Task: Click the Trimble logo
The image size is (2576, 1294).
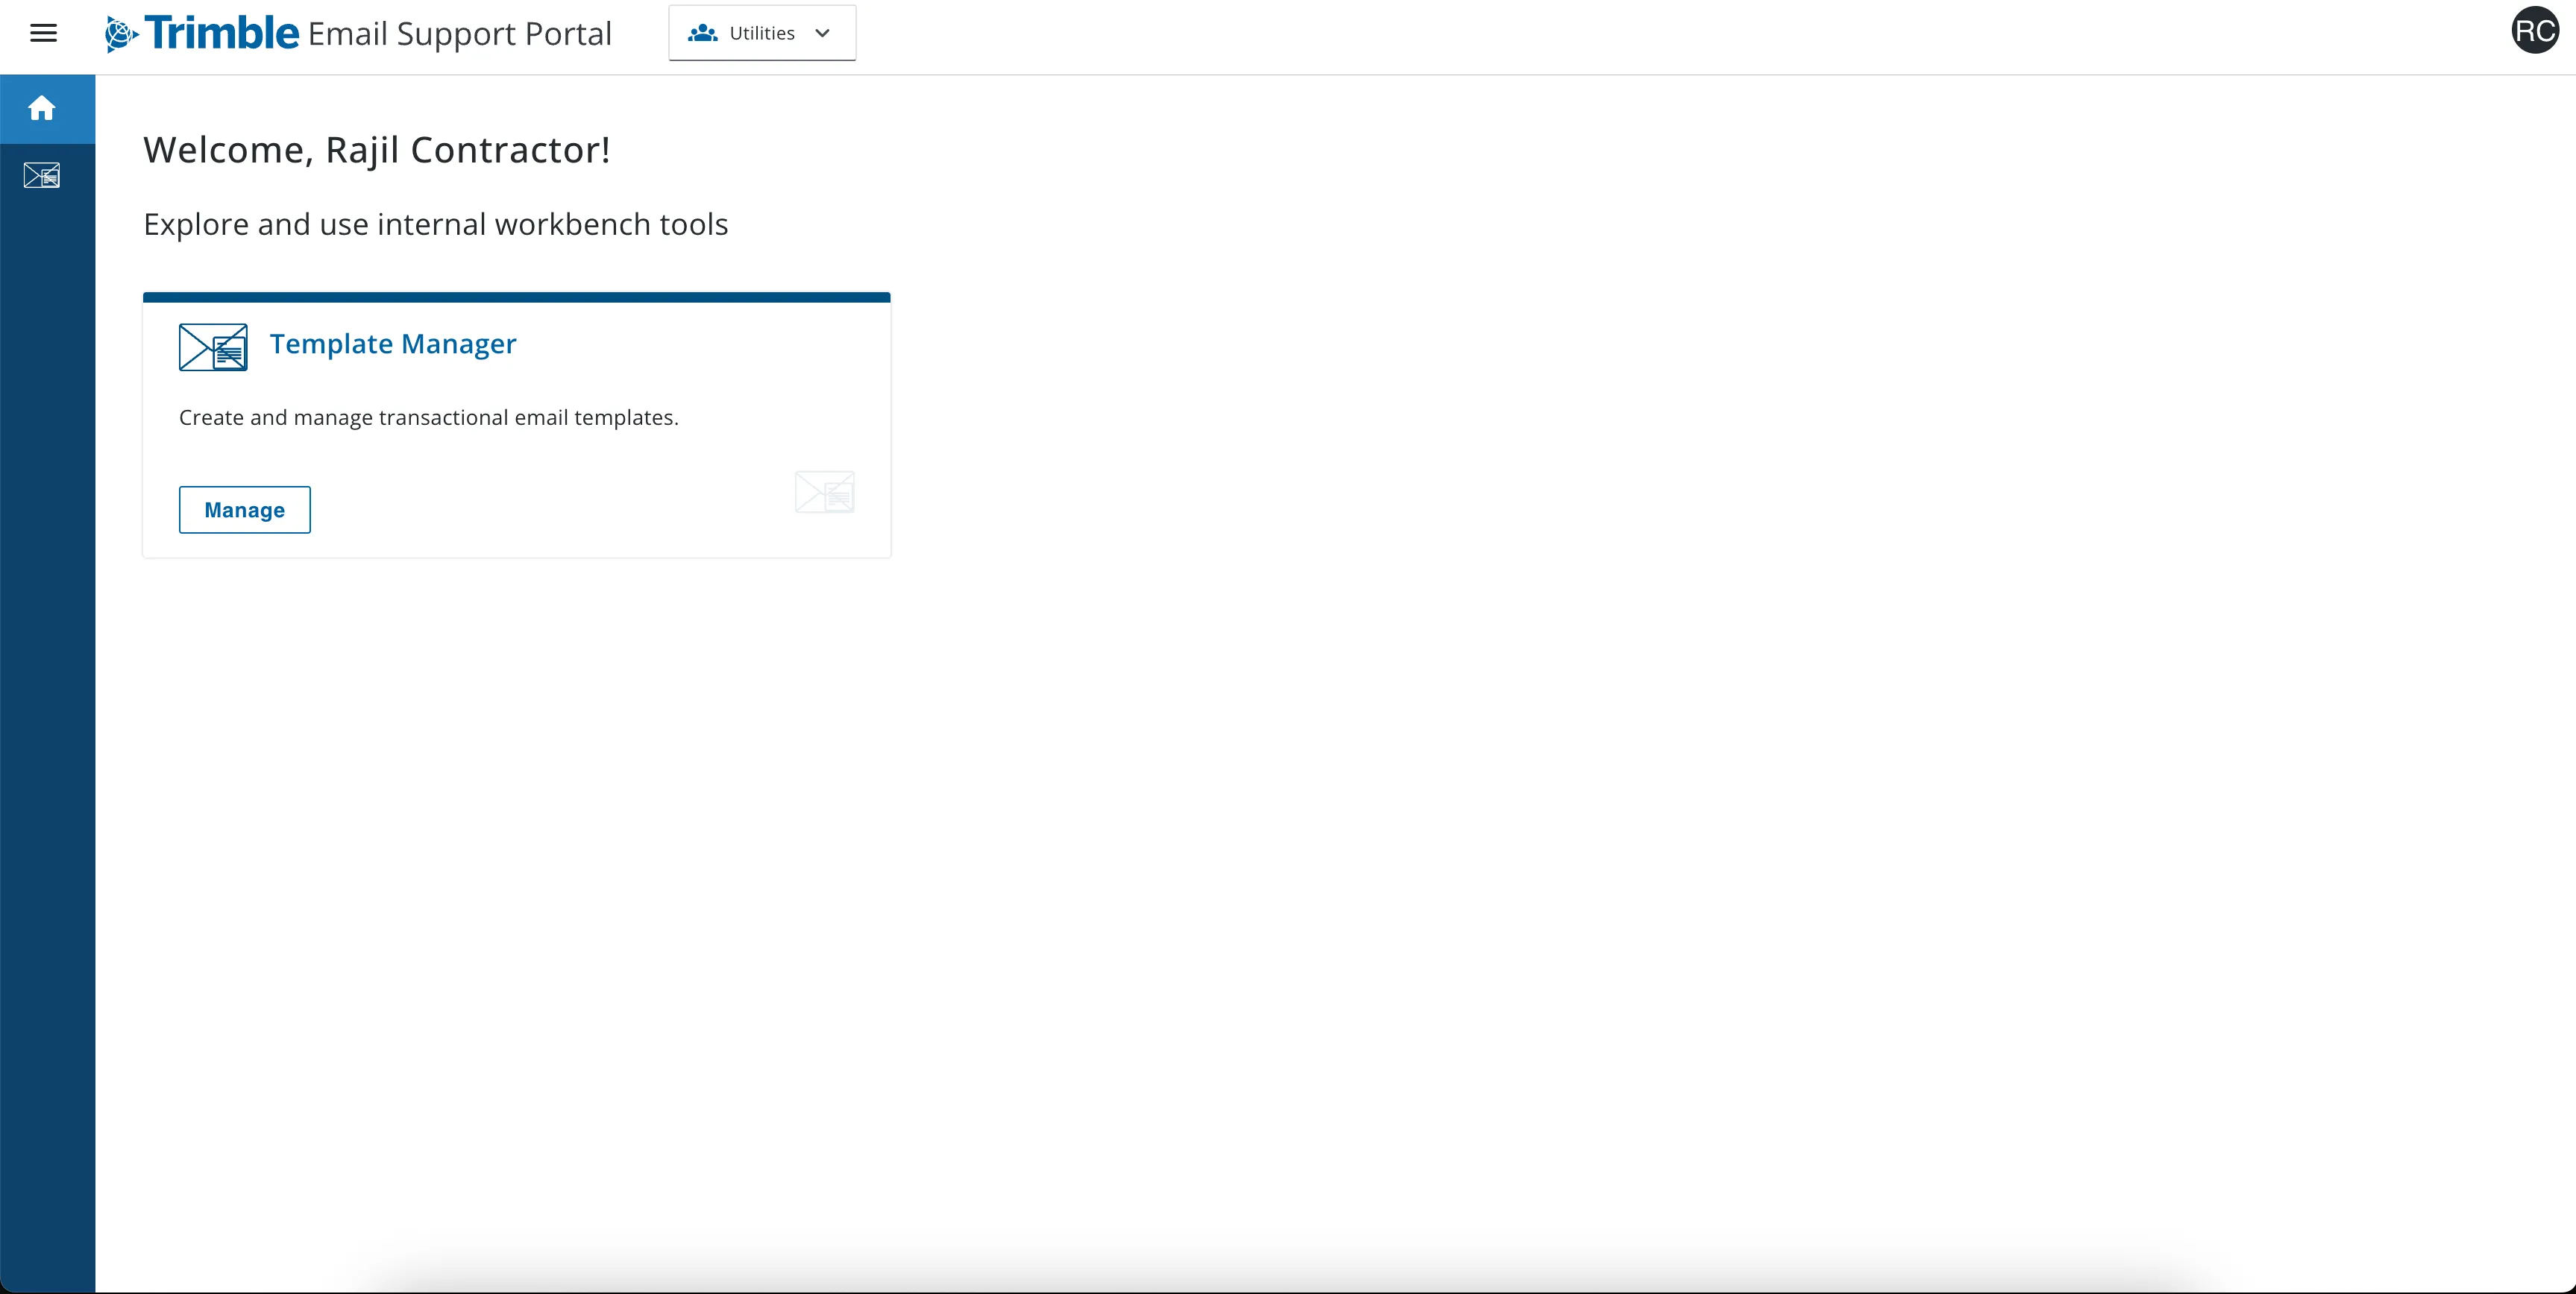Action: click(202, 33)
